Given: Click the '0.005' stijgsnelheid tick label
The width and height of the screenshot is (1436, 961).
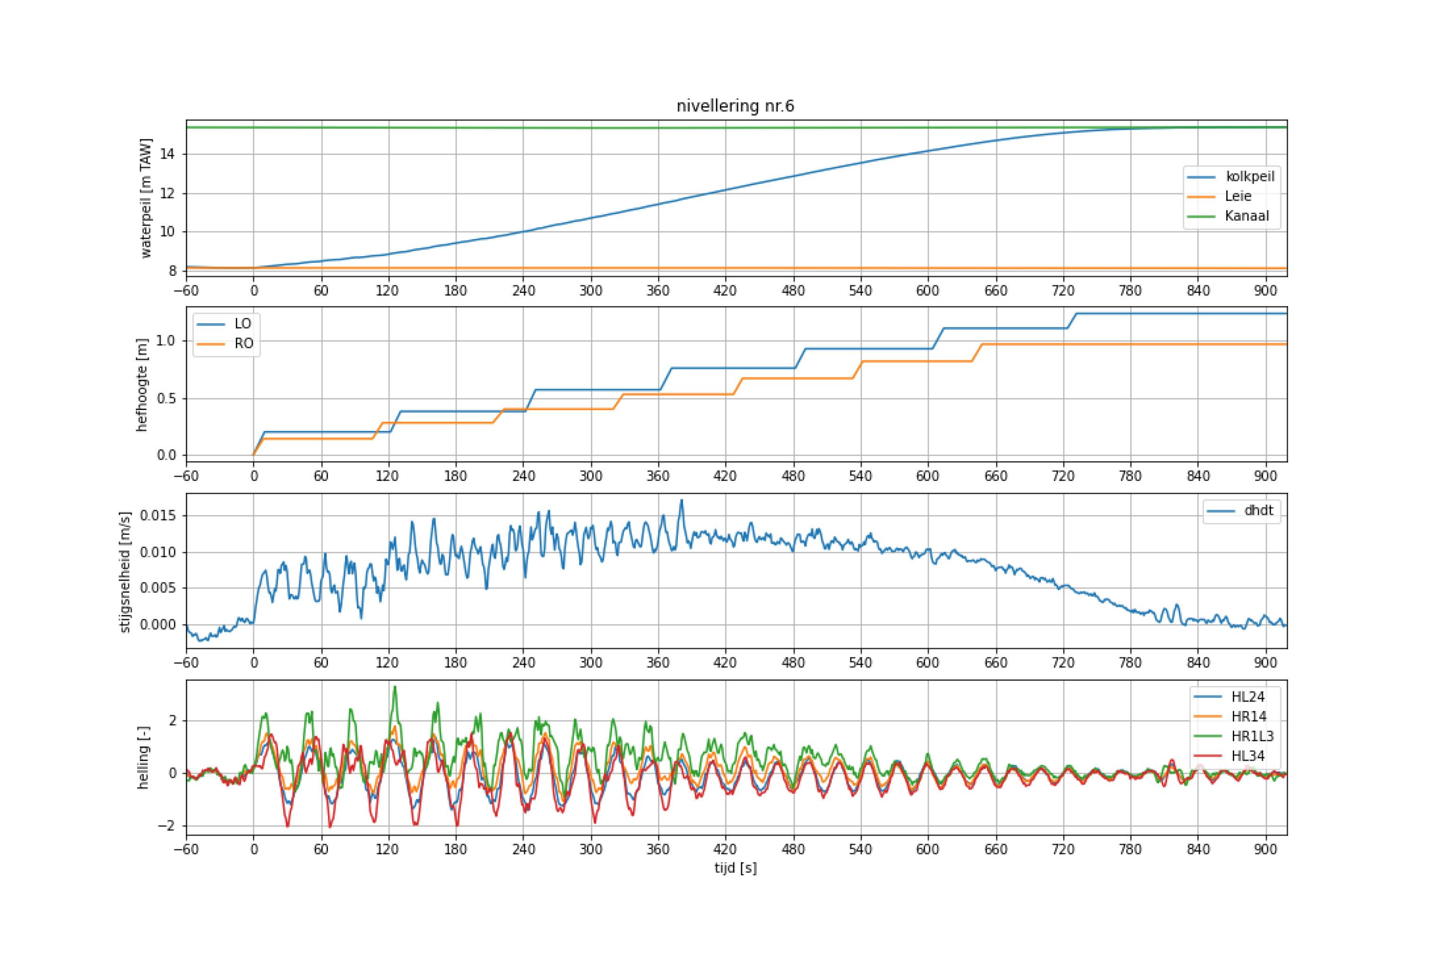Looking at the screenshot, I should pyautogui.click(x=157, y=588).
